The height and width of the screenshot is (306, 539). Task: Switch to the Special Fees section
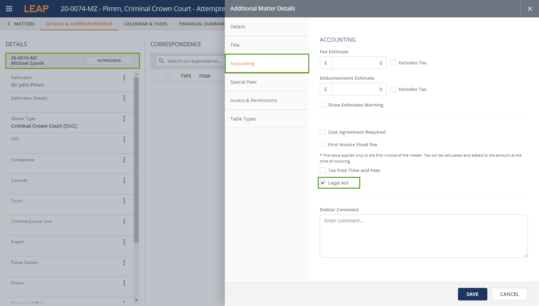click(243, 82)
